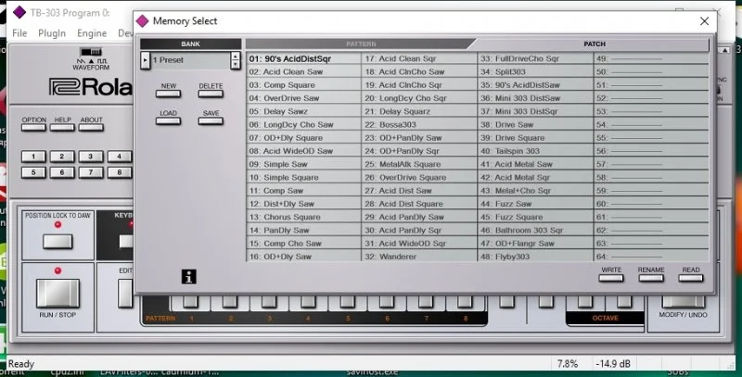Click the ABOUT button
This screenshot has height=377, width=742.
[x=91, y=128]
